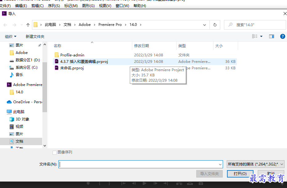Toggle the preview pane icon
This screenshot has height=188, width=287.
[x=271, y=36]
